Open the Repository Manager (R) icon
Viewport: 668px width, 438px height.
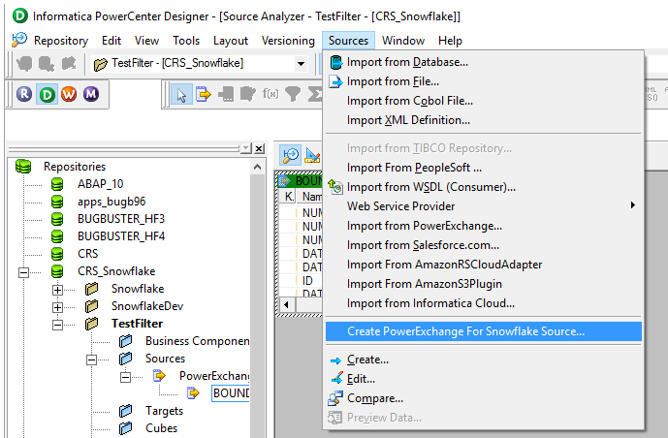pos(26,94)
